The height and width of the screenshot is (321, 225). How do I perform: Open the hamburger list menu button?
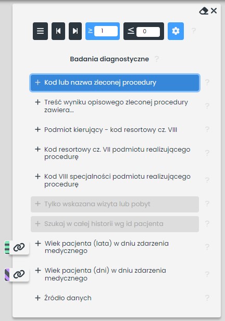coord(40,31)
